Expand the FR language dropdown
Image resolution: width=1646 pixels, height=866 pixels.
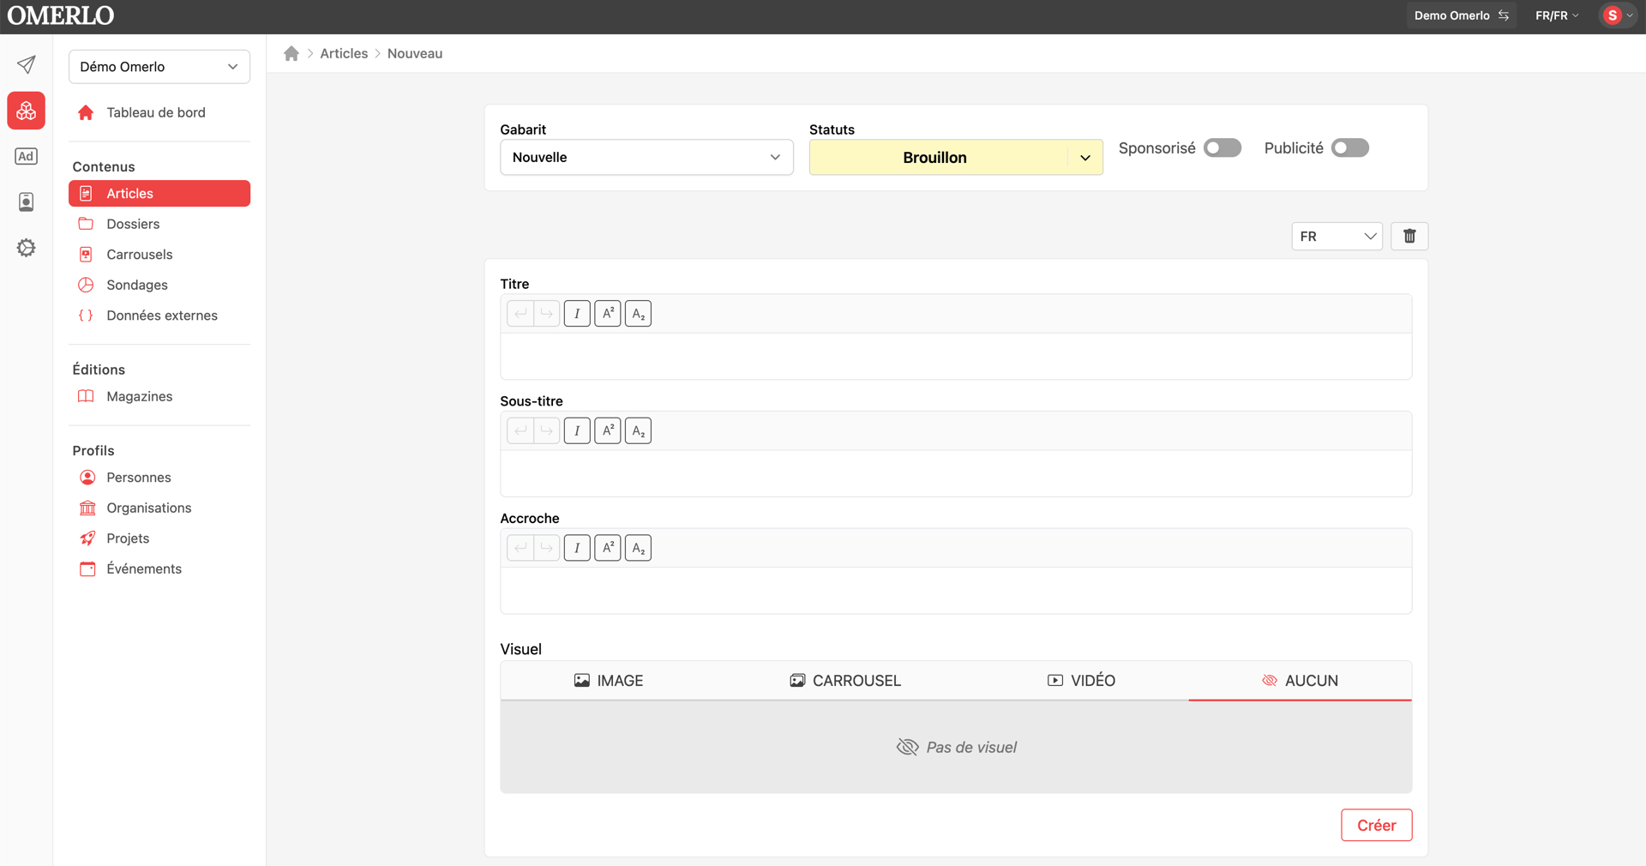1337,236
